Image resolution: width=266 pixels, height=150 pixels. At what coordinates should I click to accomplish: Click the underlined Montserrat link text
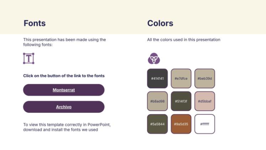click(64, 90)
